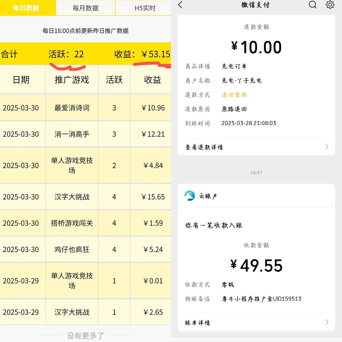Tap the 云账户 logo icon
Viewport: 342px width, 342px height.
190,196
